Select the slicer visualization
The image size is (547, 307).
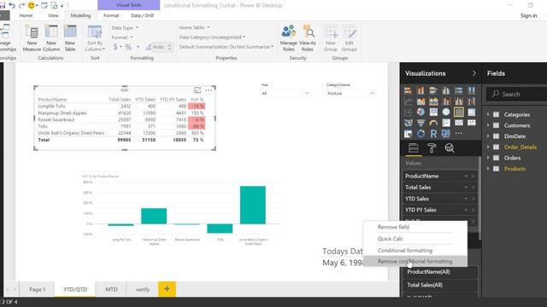(408, 134)
